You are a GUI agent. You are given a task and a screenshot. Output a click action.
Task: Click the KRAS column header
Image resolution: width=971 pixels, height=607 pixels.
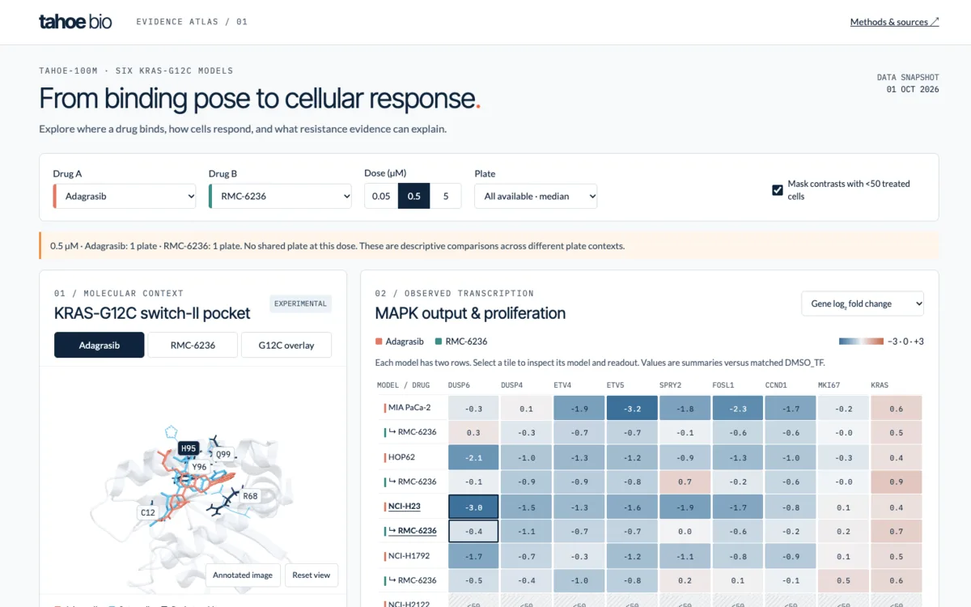point(880,385)
